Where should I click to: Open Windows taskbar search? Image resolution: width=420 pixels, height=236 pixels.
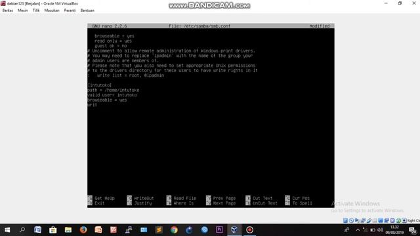click(22, 230)
